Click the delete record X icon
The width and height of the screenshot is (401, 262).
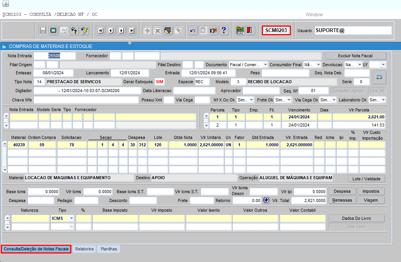point(157,31)
